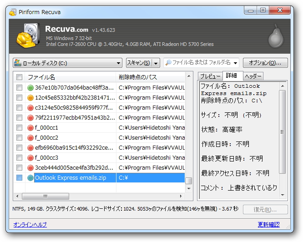Click the orange status dot of file 12c45e85332bbf42b2381471

pos(30,98)
